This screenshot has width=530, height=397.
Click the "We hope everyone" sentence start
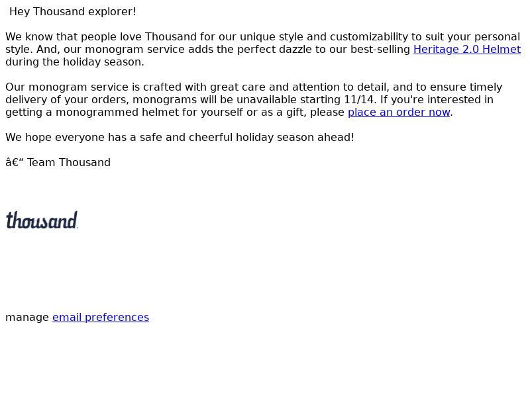point(55,138)
